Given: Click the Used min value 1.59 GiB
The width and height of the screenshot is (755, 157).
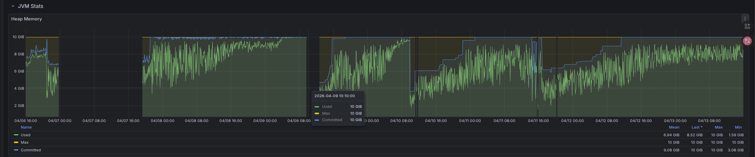Looking at the screenshot, I should 736,135.
